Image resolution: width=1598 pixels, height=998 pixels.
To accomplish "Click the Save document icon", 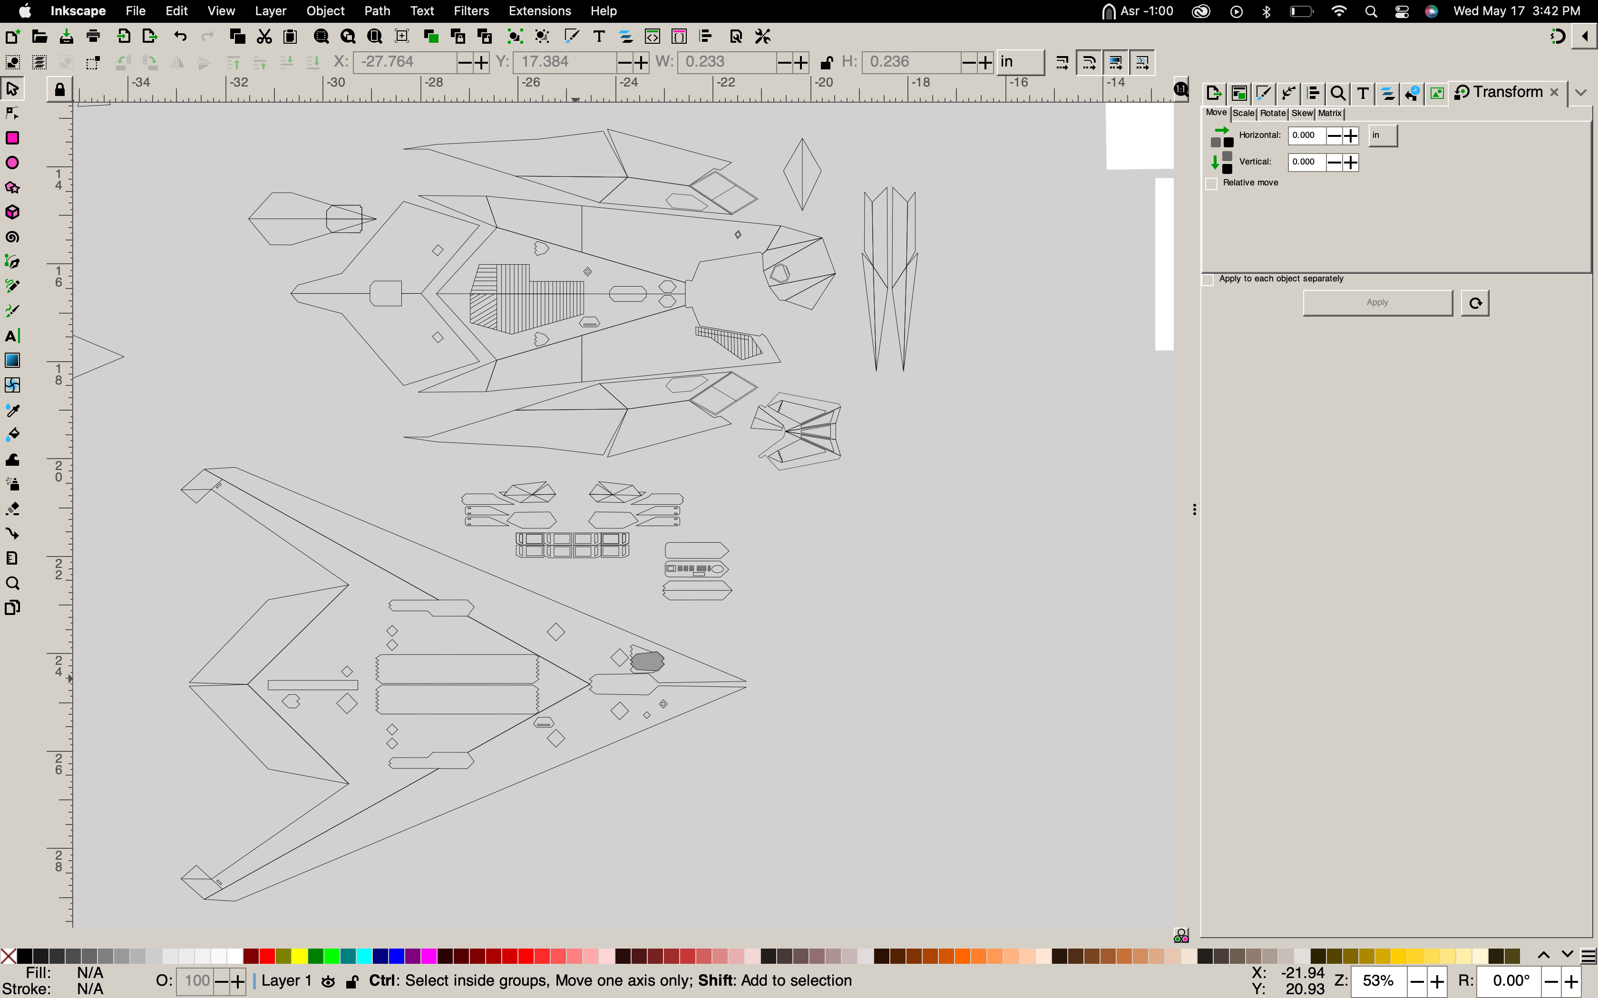I will coord(66,36).
